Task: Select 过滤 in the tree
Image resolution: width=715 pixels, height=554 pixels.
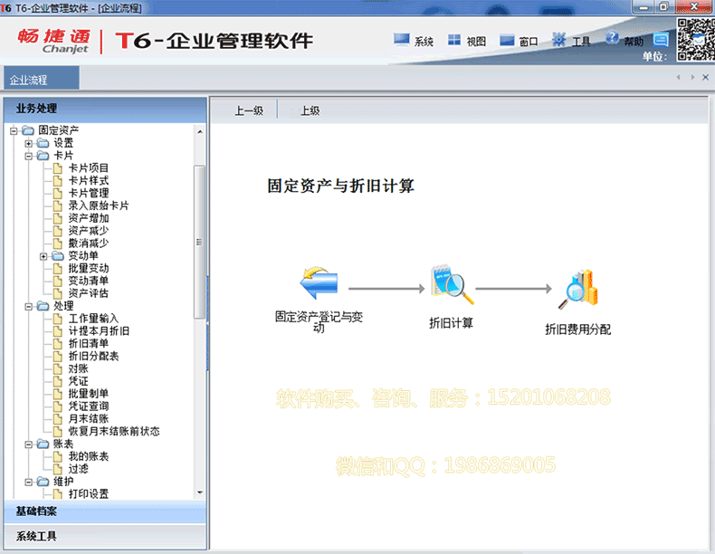Action: [x=79, y=469]
